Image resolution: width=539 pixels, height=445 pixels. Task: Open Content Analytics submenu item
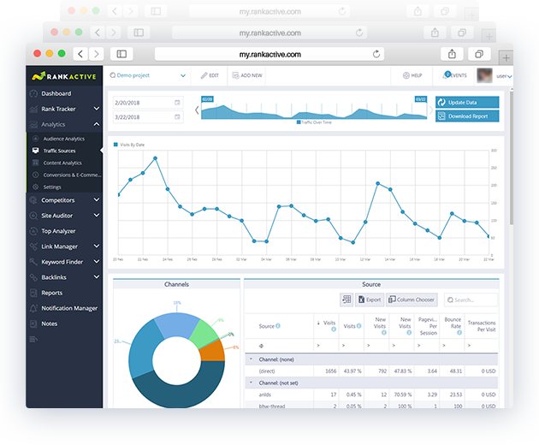62,163
